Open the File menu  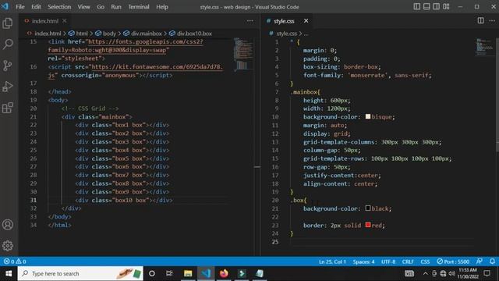click(20, 7)
